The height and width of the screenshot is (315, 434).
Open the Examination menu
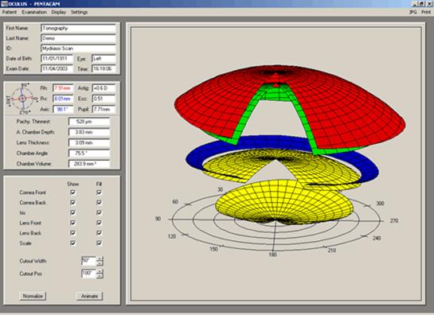tap(34, 12)
